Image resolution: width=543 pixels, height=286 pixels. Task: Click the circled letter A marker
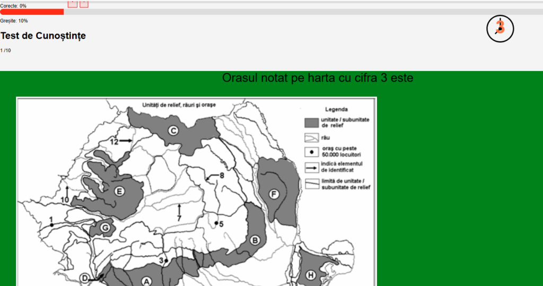pyautogui.click(x=147, y=281)
